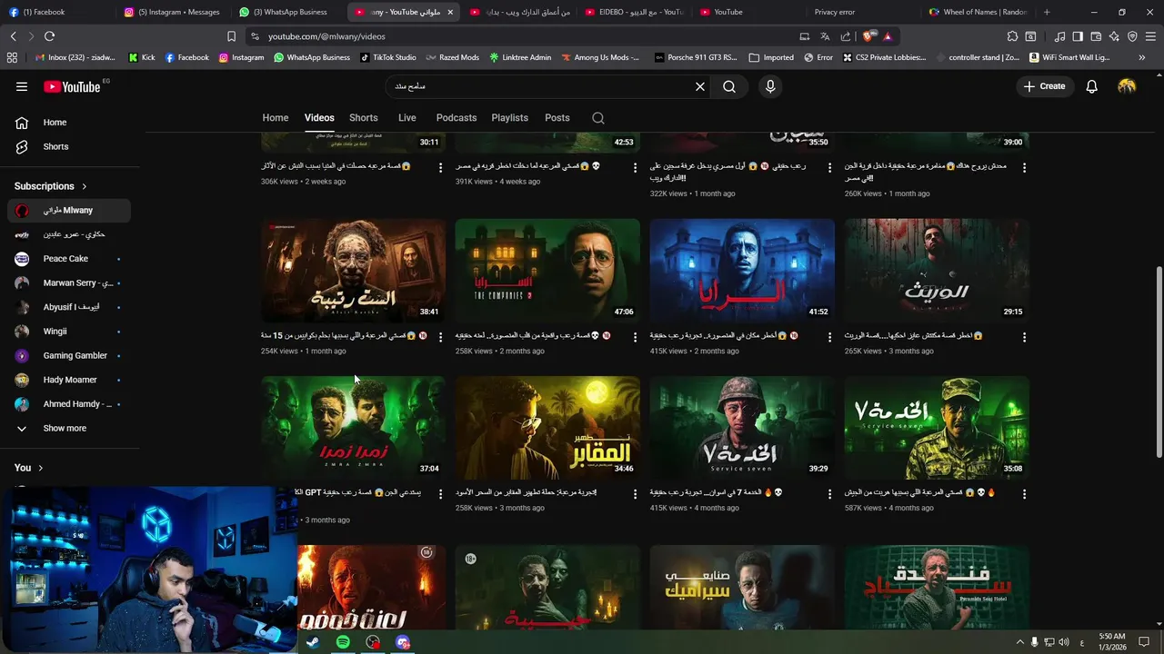This screenshot has width=1164, height=654.
Task: Click the address bar URL youtube.com/@mlwany/videos
Action: point(326,36)
